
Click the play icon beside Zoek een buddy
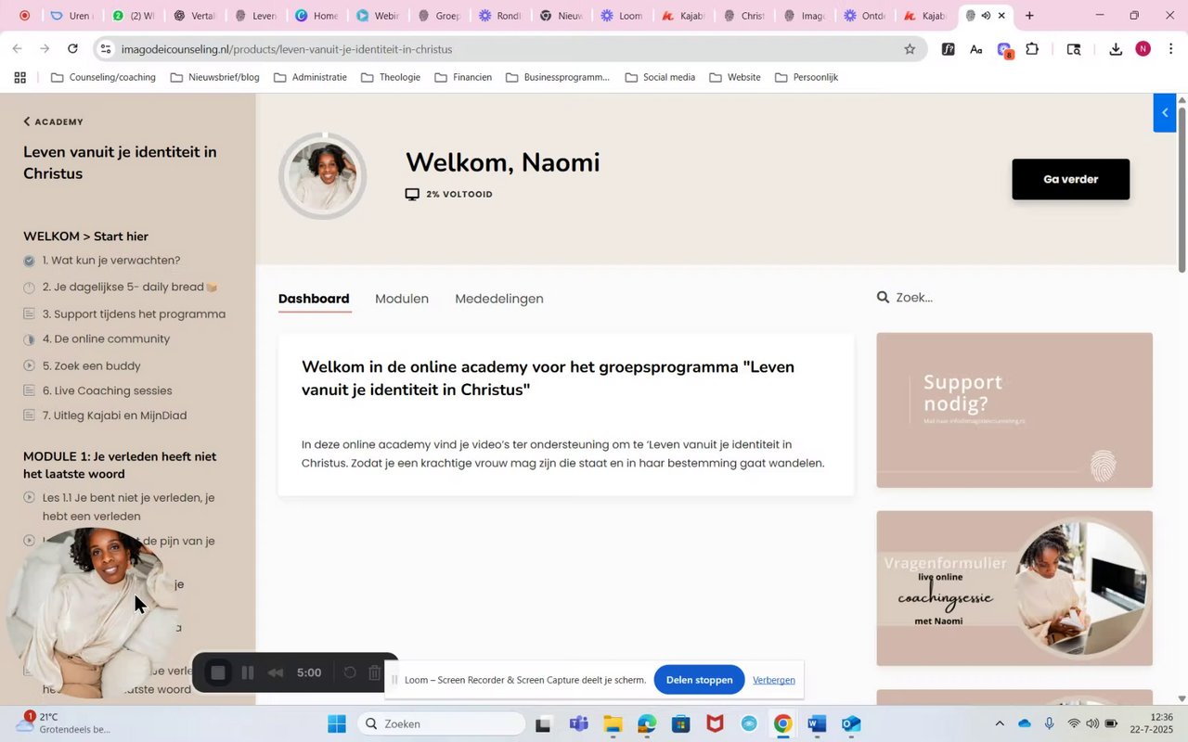pos(29,365)
